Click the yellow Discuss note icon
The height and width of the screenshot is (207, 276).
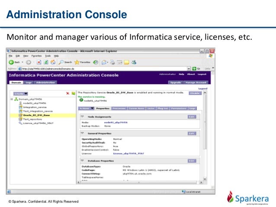click(x=127, y=62)
